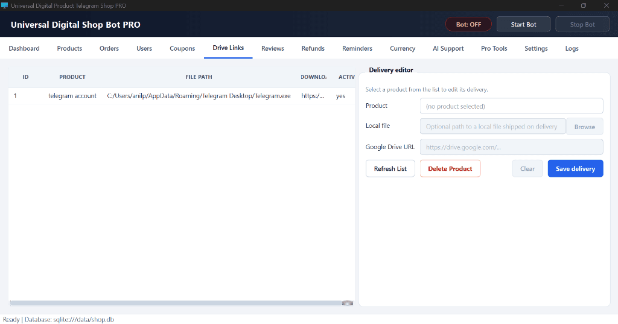
Task: Browse for a local file
Action: 584,127
